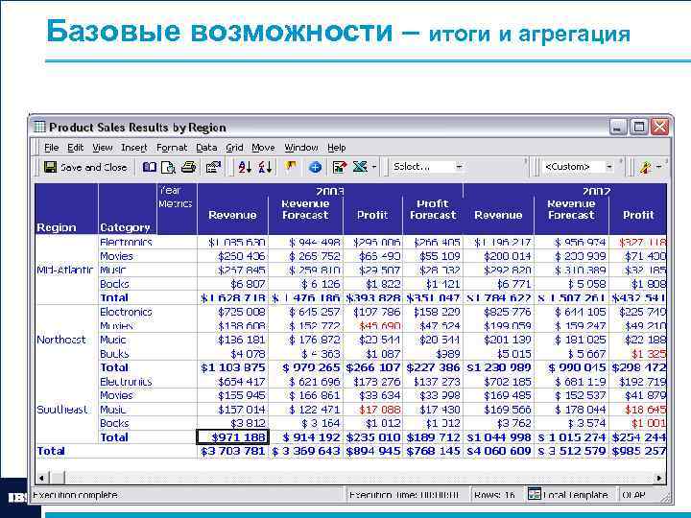
Task: Click the $136 181 Music revenue cell
Action: tap(232, 340)
